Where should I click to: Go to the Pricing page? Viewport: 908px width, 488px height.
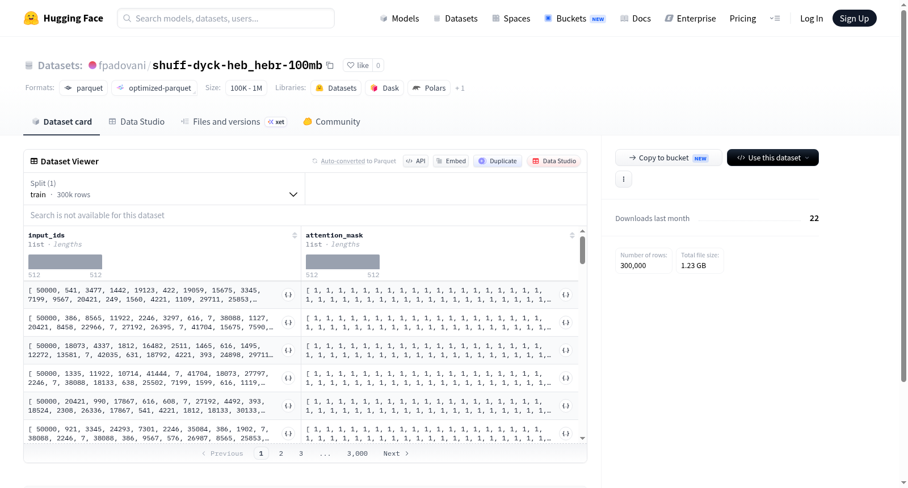coord(743,18)
